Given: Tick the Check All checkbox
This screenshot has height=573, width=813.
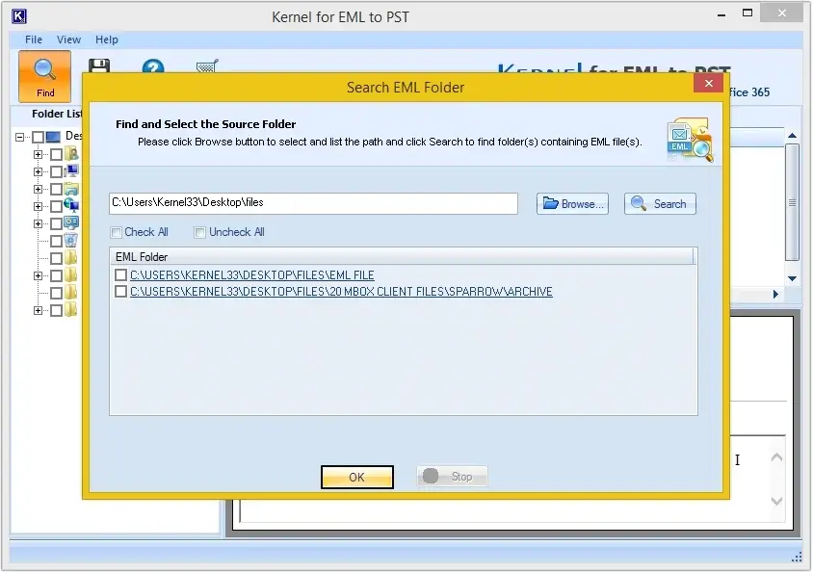Looking at the screenshot, I should [117, 232].
